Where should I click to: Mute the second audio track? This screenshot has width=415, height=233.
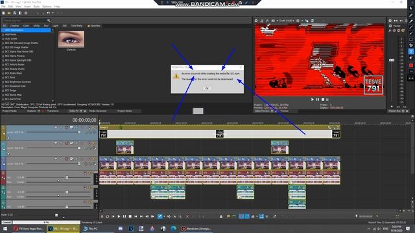pos(85,188)
